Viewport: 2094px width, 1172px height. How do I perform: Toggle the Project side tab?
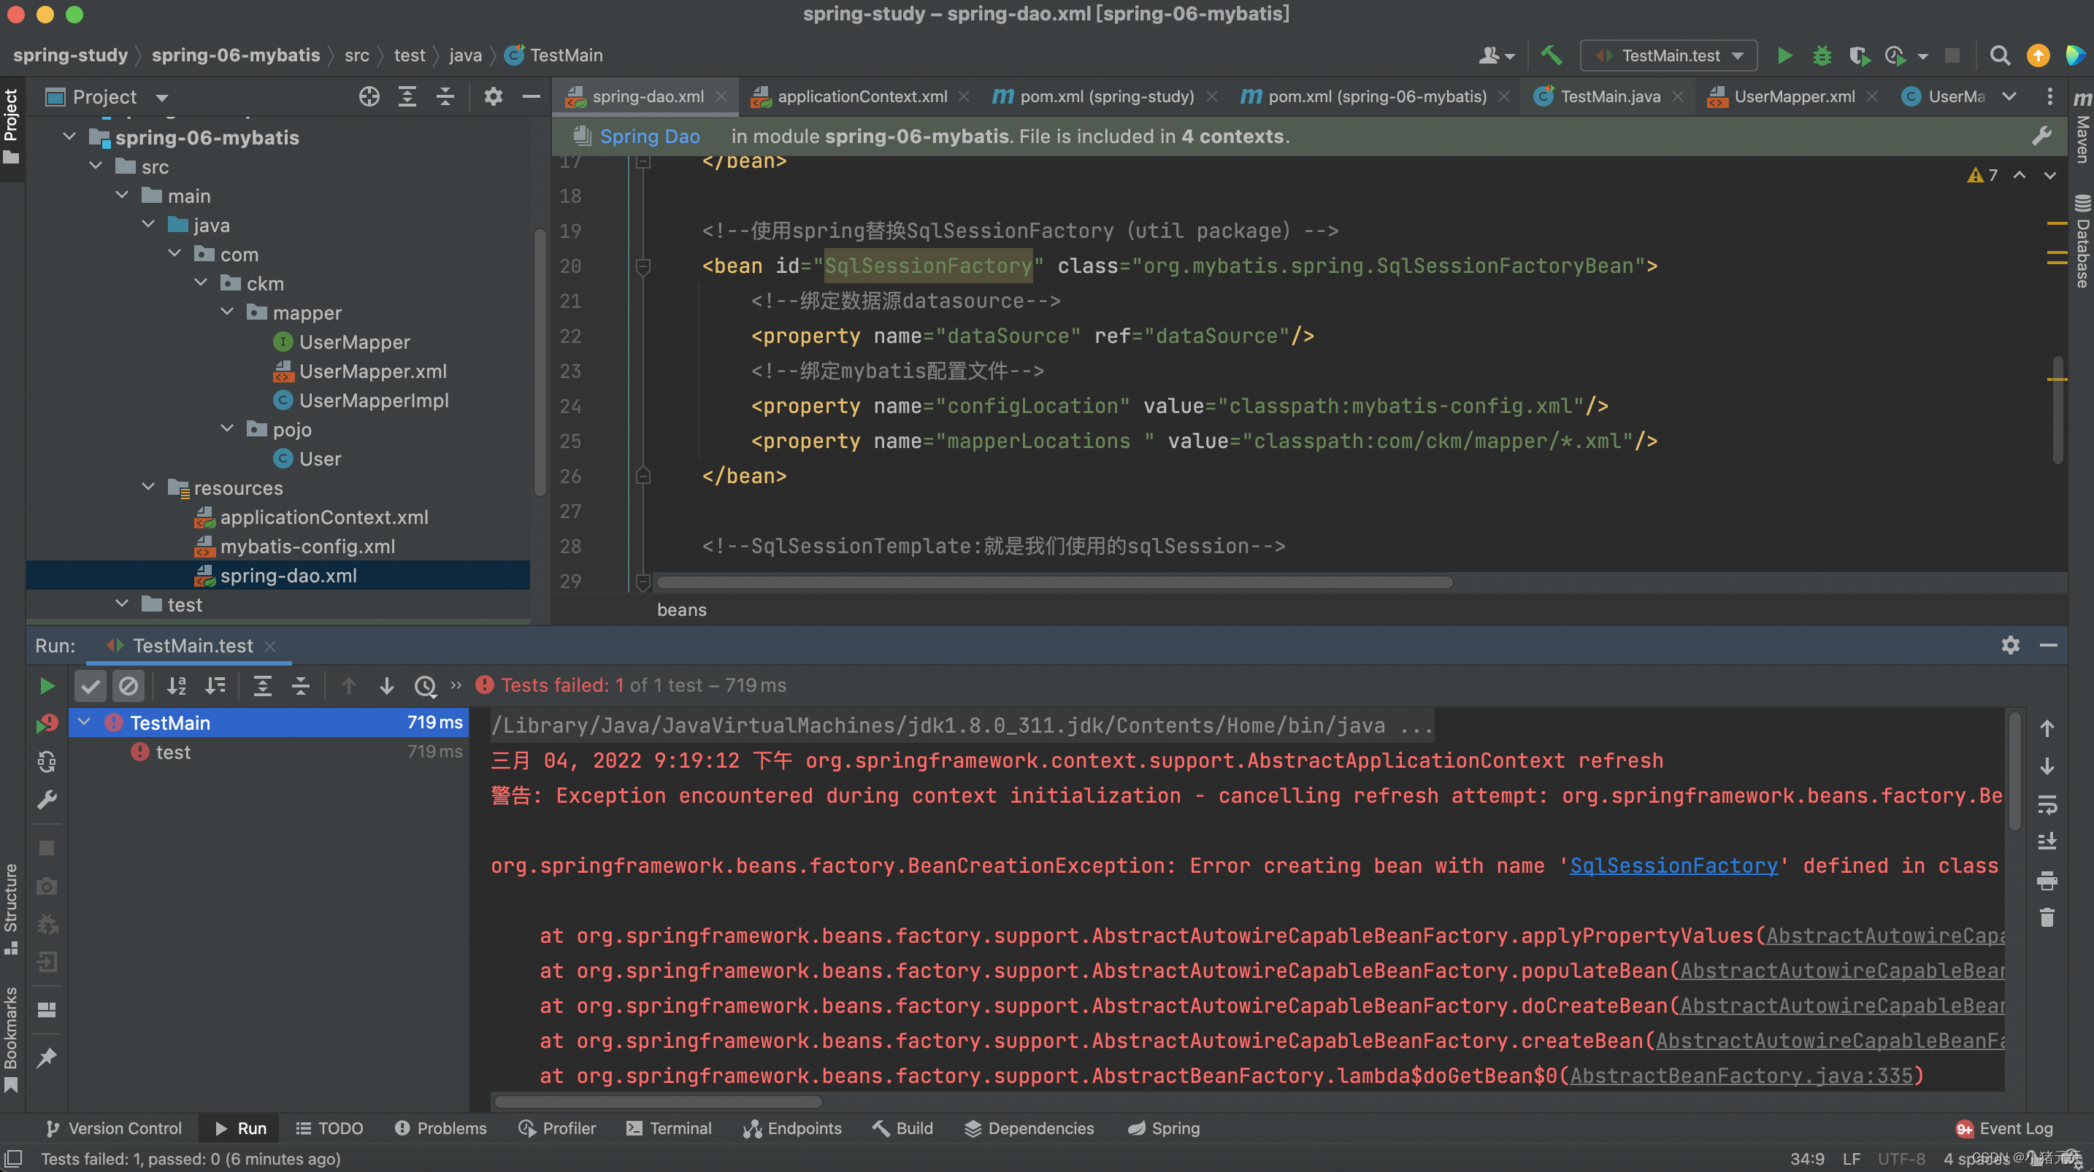coord(12,126)
